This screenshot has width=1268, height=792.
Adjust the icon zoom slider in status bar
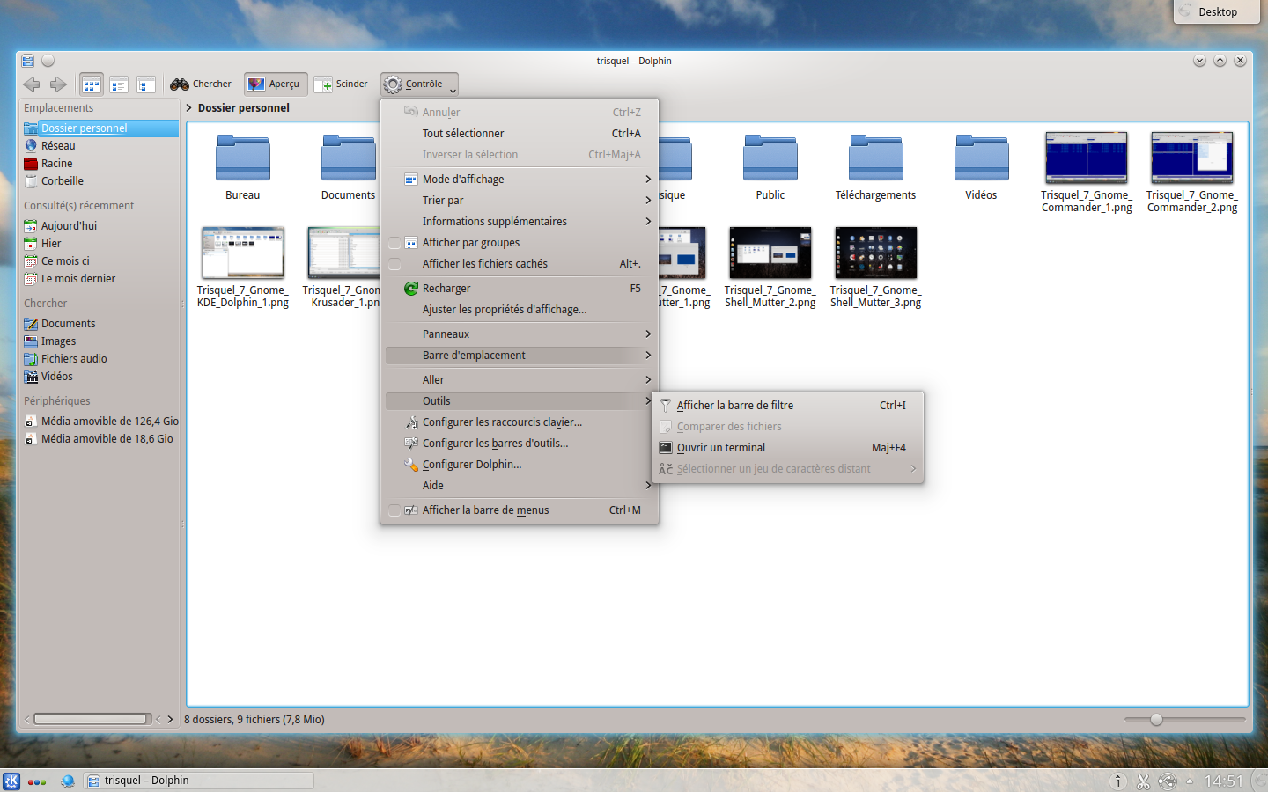[x=1156, y=720]
